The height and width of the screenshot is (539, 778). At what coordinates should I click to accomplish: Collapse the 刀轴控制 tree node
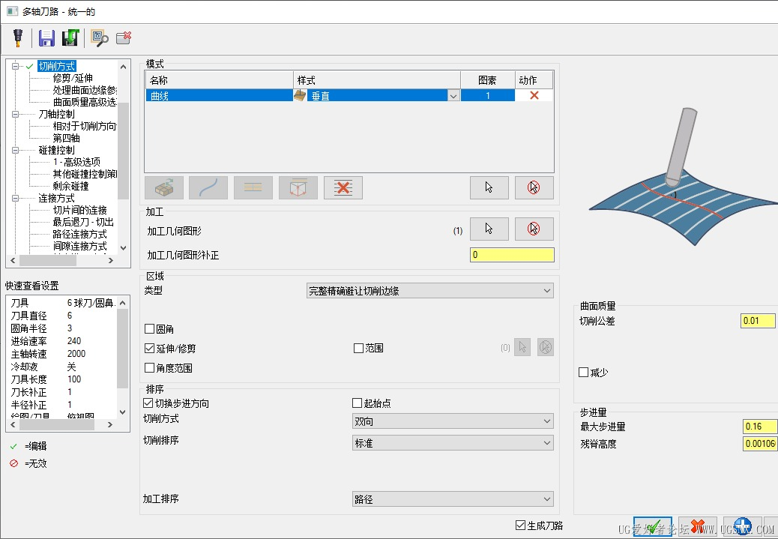click(15, 114)
